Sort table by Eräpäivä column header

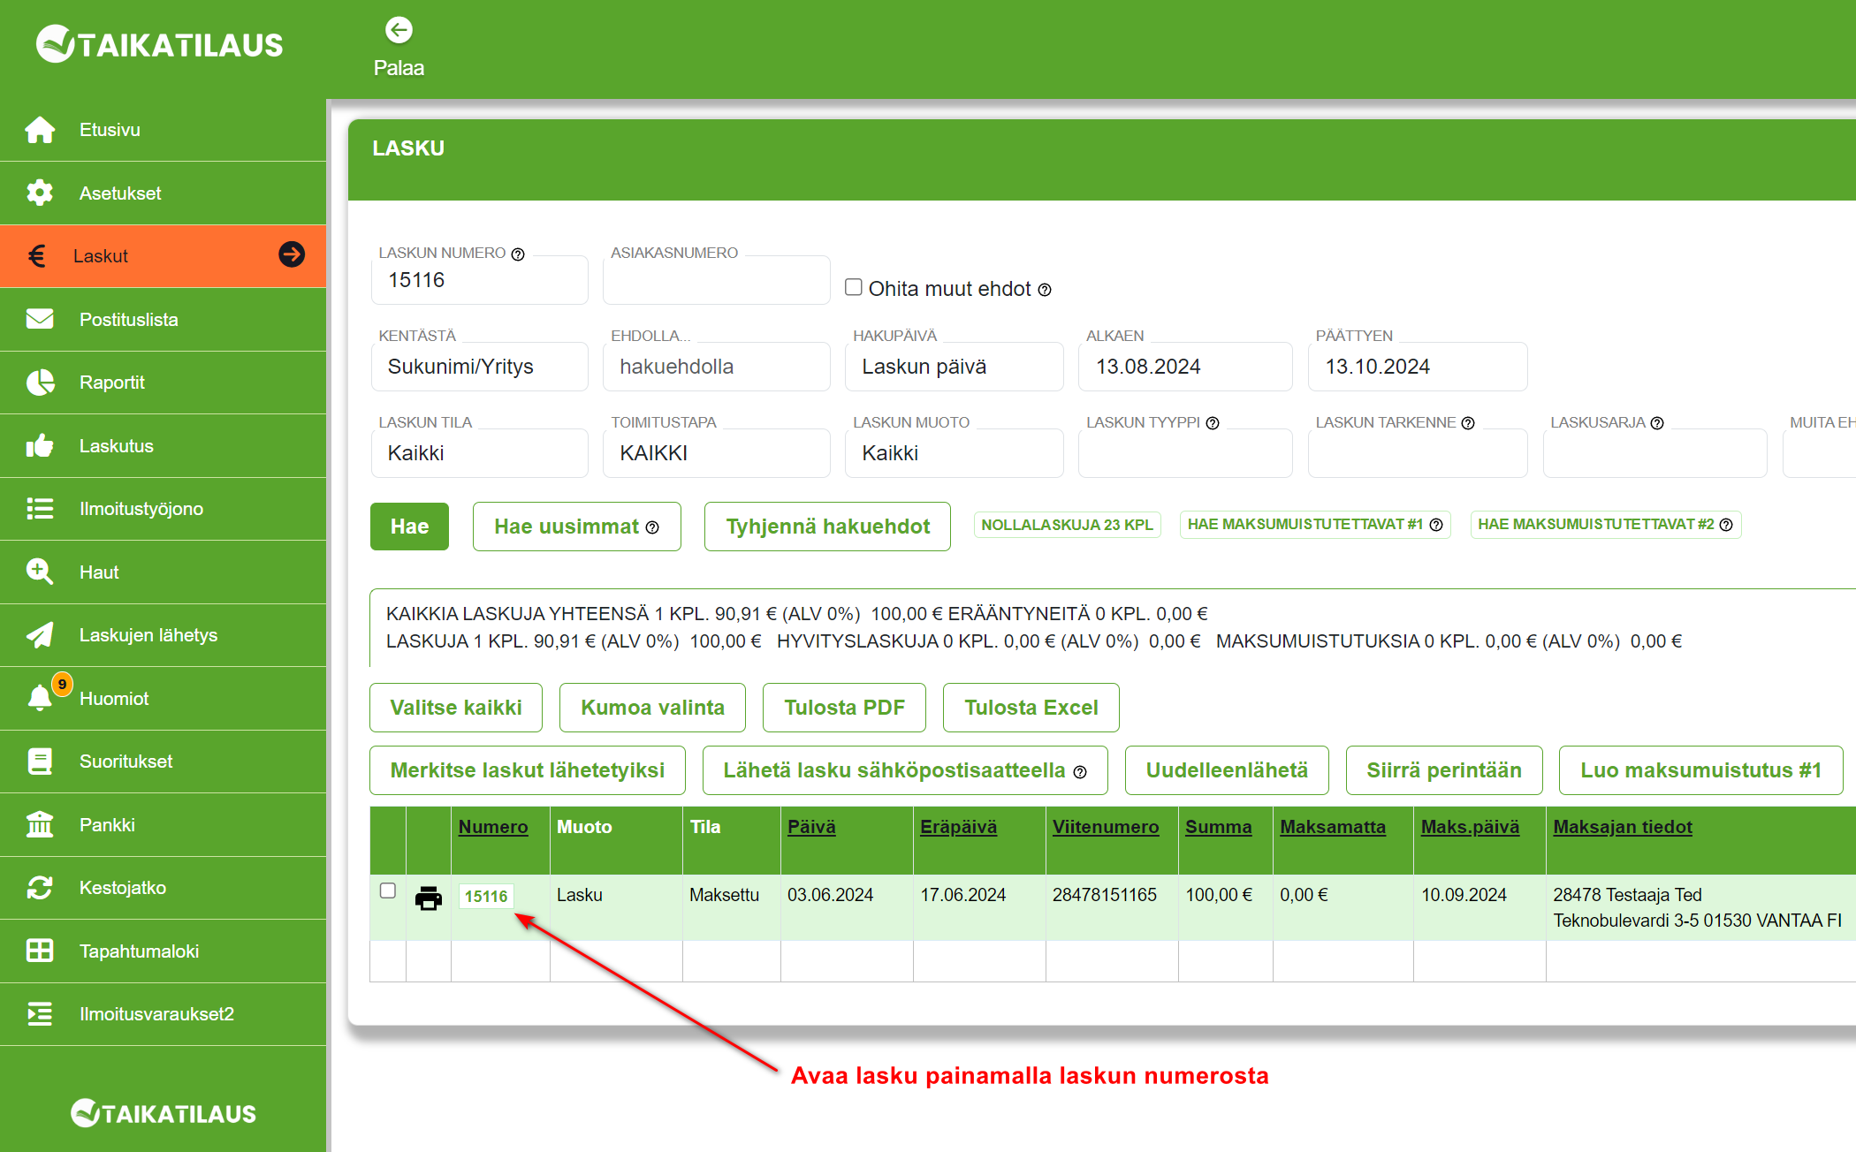click(958, 827)
